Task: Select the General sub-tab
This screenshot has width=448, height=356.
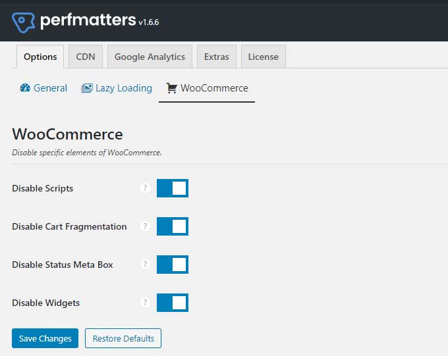Action: [x=43, y=88]
